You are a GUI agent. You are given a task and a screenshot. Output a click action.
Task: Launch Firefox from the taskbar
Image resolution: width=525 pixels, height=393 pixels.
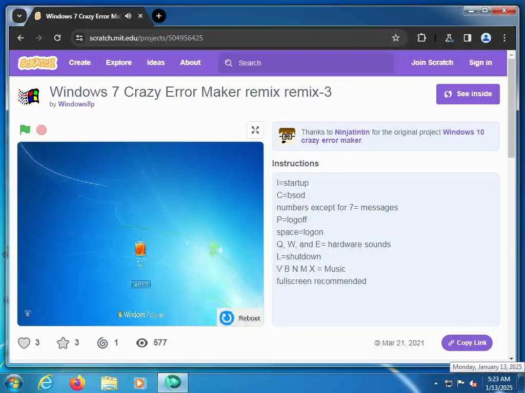[77, 383]
